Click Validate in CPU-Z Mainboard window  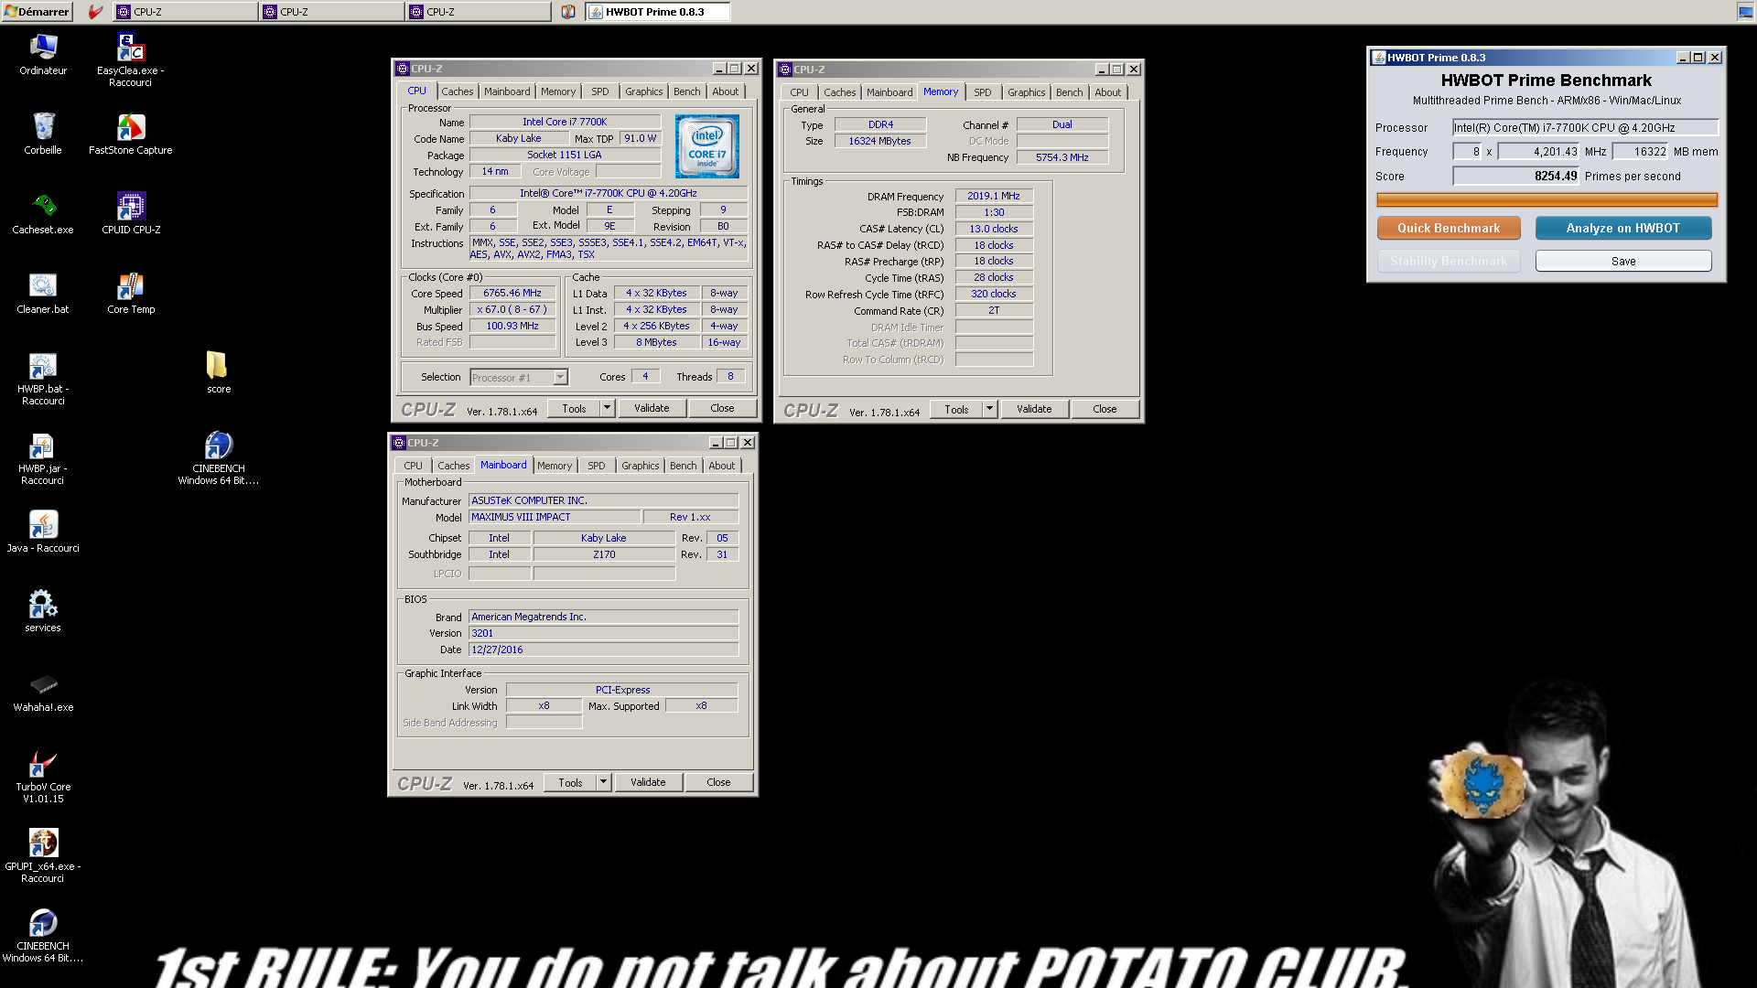coord(648,782)
